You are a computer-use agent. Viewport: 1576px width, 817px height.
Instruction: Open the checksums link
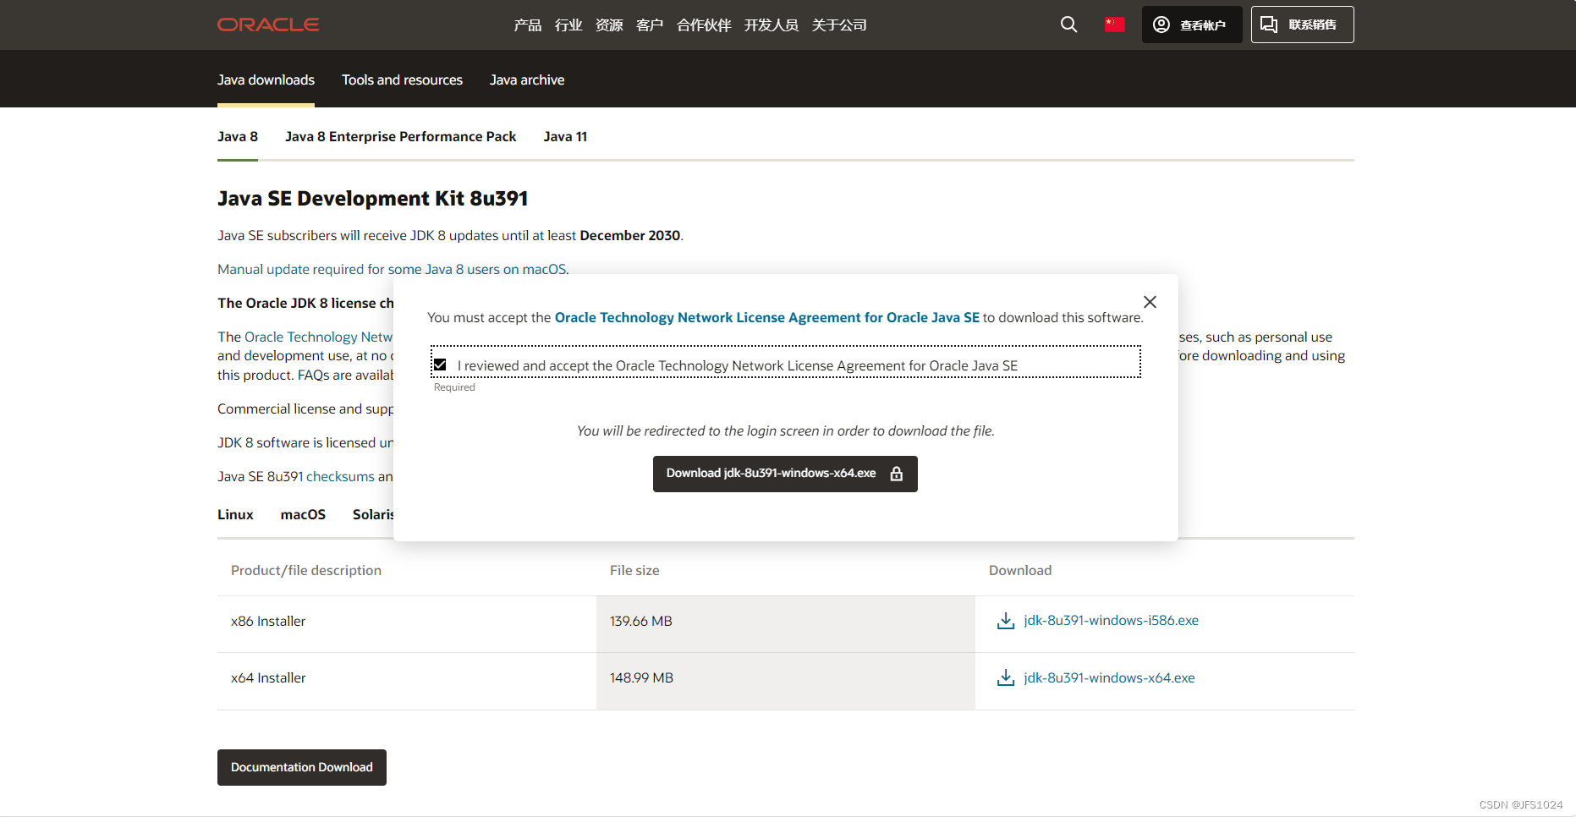coord(340,476)
